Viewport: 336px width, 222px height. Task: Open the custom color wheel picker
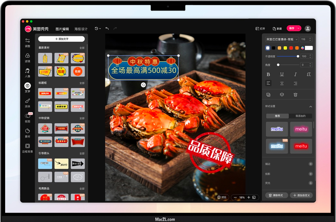[x=303, y=48]
